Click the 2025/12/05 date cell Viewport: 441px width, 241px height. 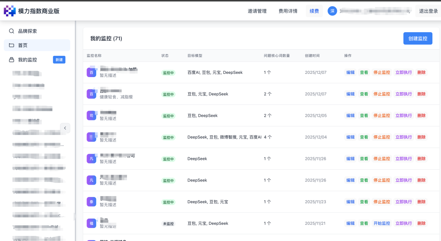coord(316,115)
